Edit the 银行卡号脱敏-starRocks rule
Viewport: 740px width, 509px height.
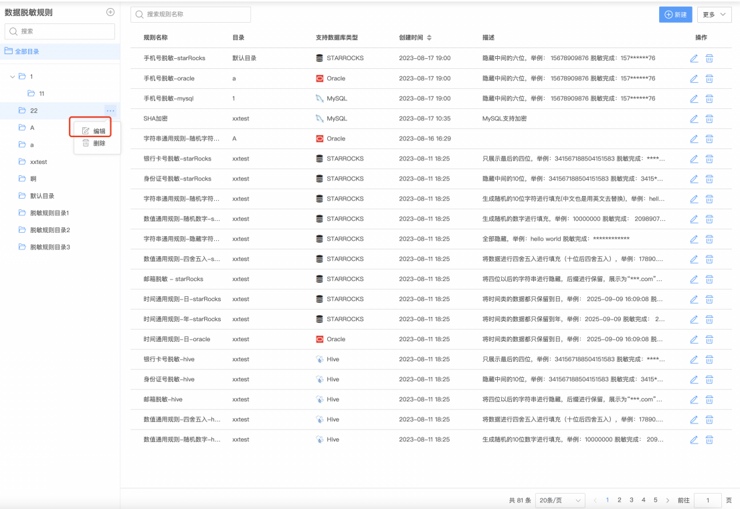coord(694,159)
